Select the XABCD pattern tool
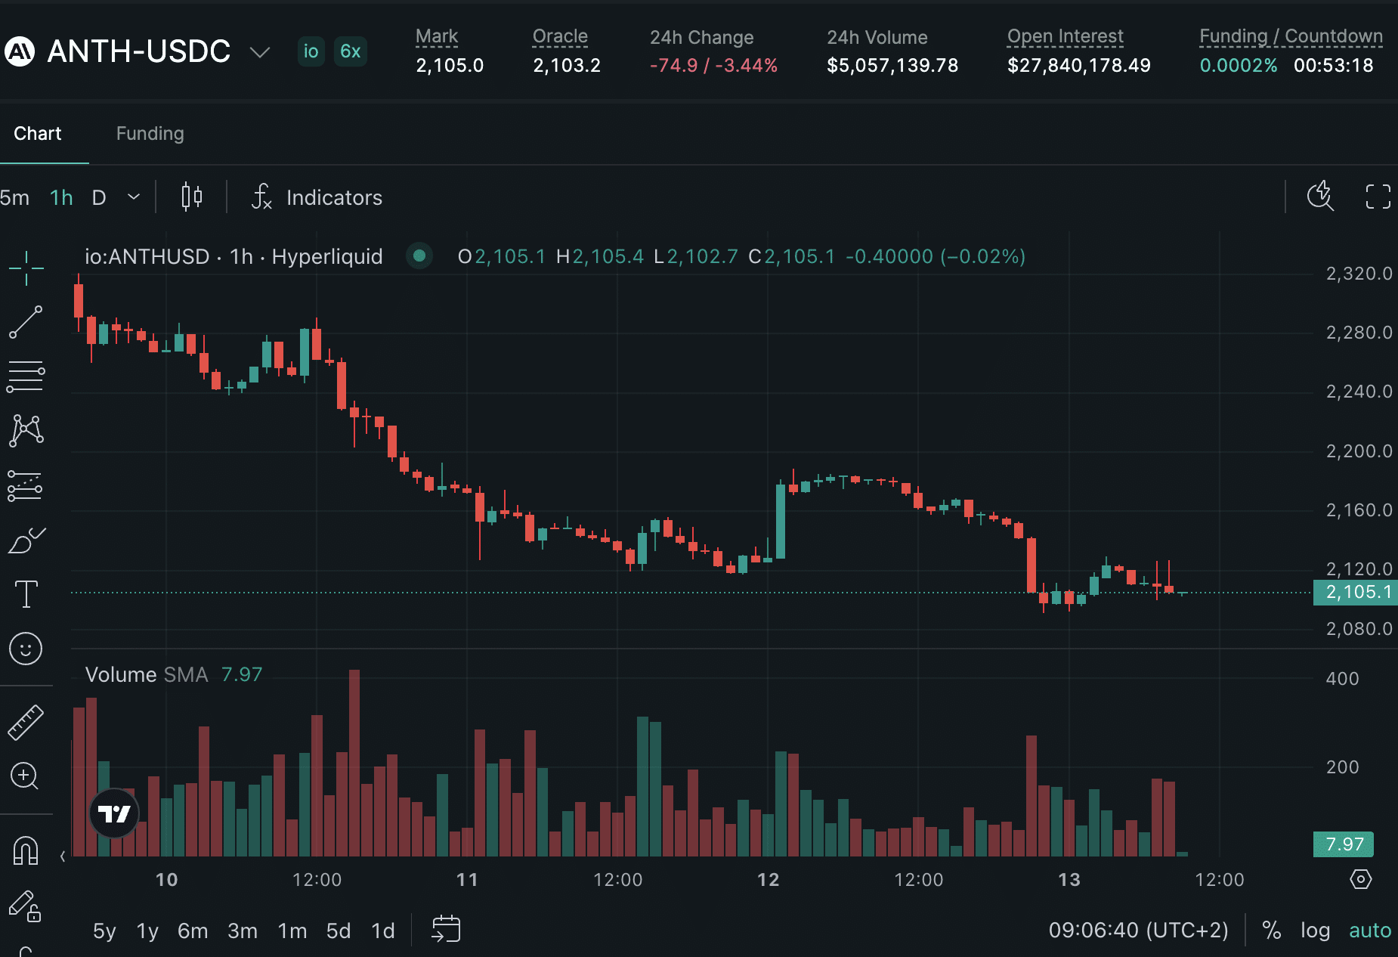Screen dimensions: 1398x957 (26, 430)
